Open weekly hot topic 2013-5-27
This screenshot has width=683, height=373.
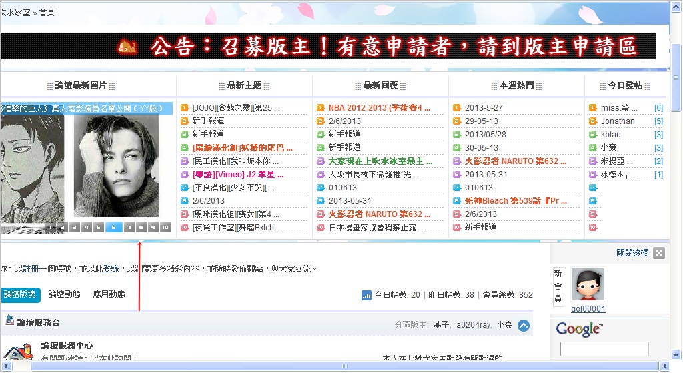484,108
